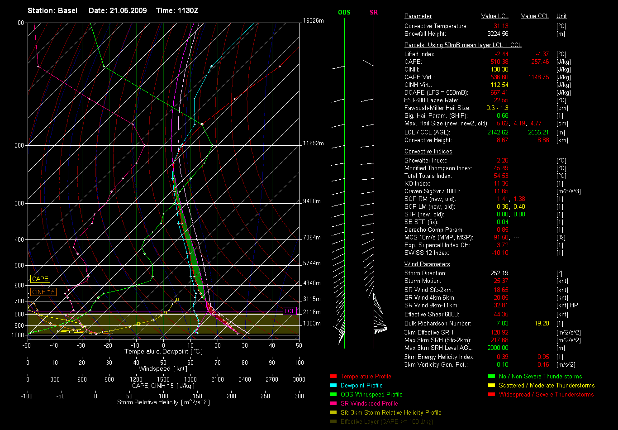Select the Sfc-3km Storm Relative Helicity swatch
Viewport: 618px width, 430px height.
333,412
